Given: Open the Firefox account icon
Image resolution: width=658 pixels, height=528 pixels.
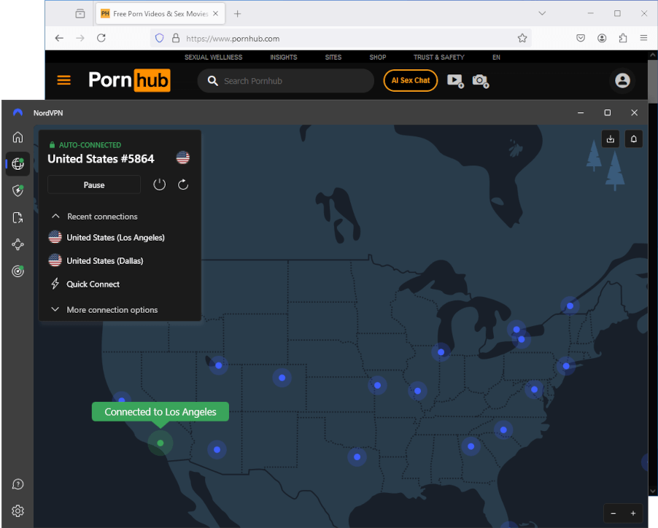Looking at the screenshot, I should [602, 38].
